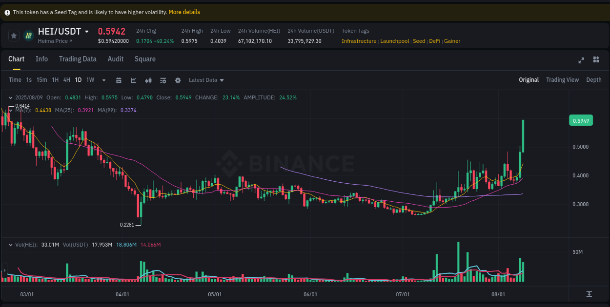This screenshot has height=307, width=610.
Task: Open the Launchpool token tag
Action: click(395, 41)
